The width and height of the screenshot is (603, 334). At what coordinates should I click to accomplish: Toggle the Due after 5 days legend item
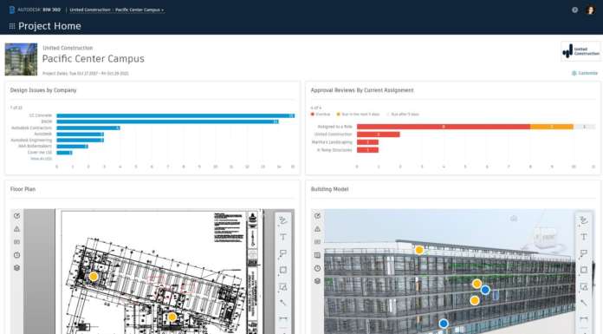point(403,115)
